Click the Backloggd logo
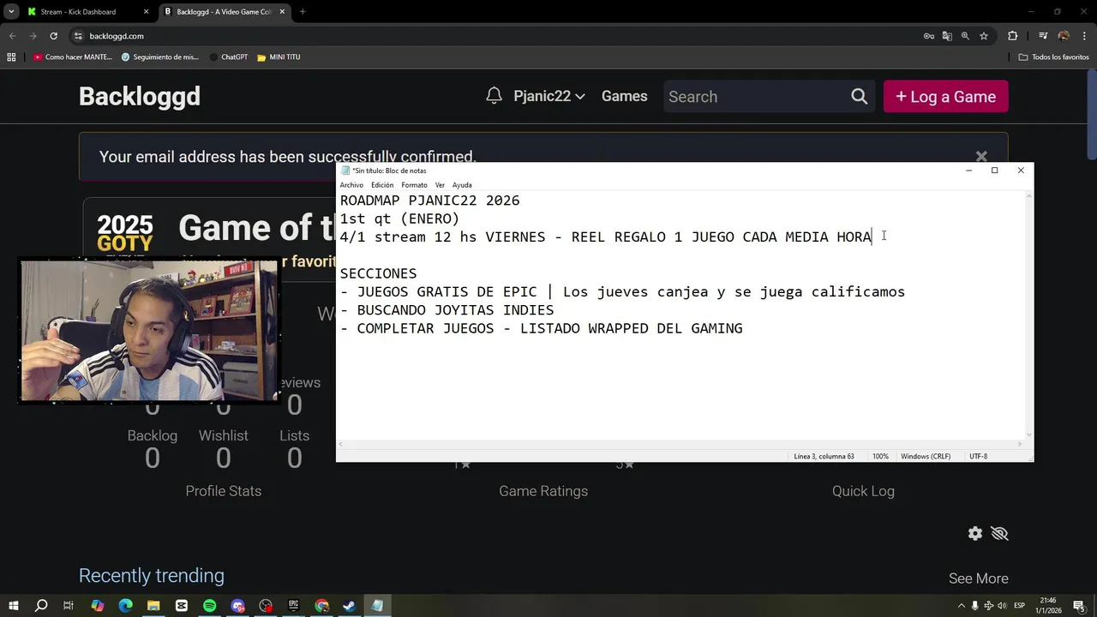This screenshot has width=1097, height=617. pos(140,96)
